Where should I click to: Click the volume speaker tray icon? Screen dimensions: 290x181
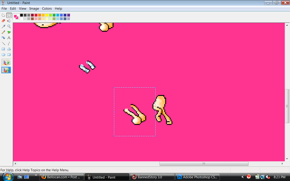pos(267,177)
